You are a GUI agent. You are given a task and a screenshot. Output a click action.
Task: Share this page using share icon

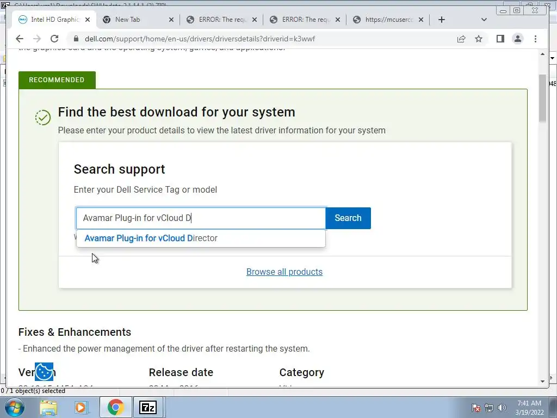click(x=461, y=39)
